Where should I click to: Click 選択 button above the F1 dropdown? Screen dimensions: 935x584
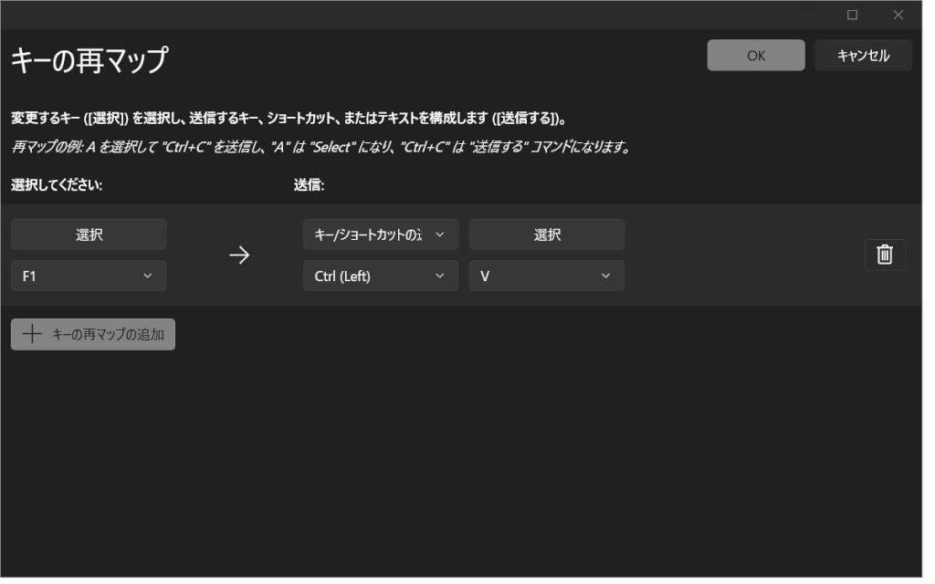tap(89, 235)
